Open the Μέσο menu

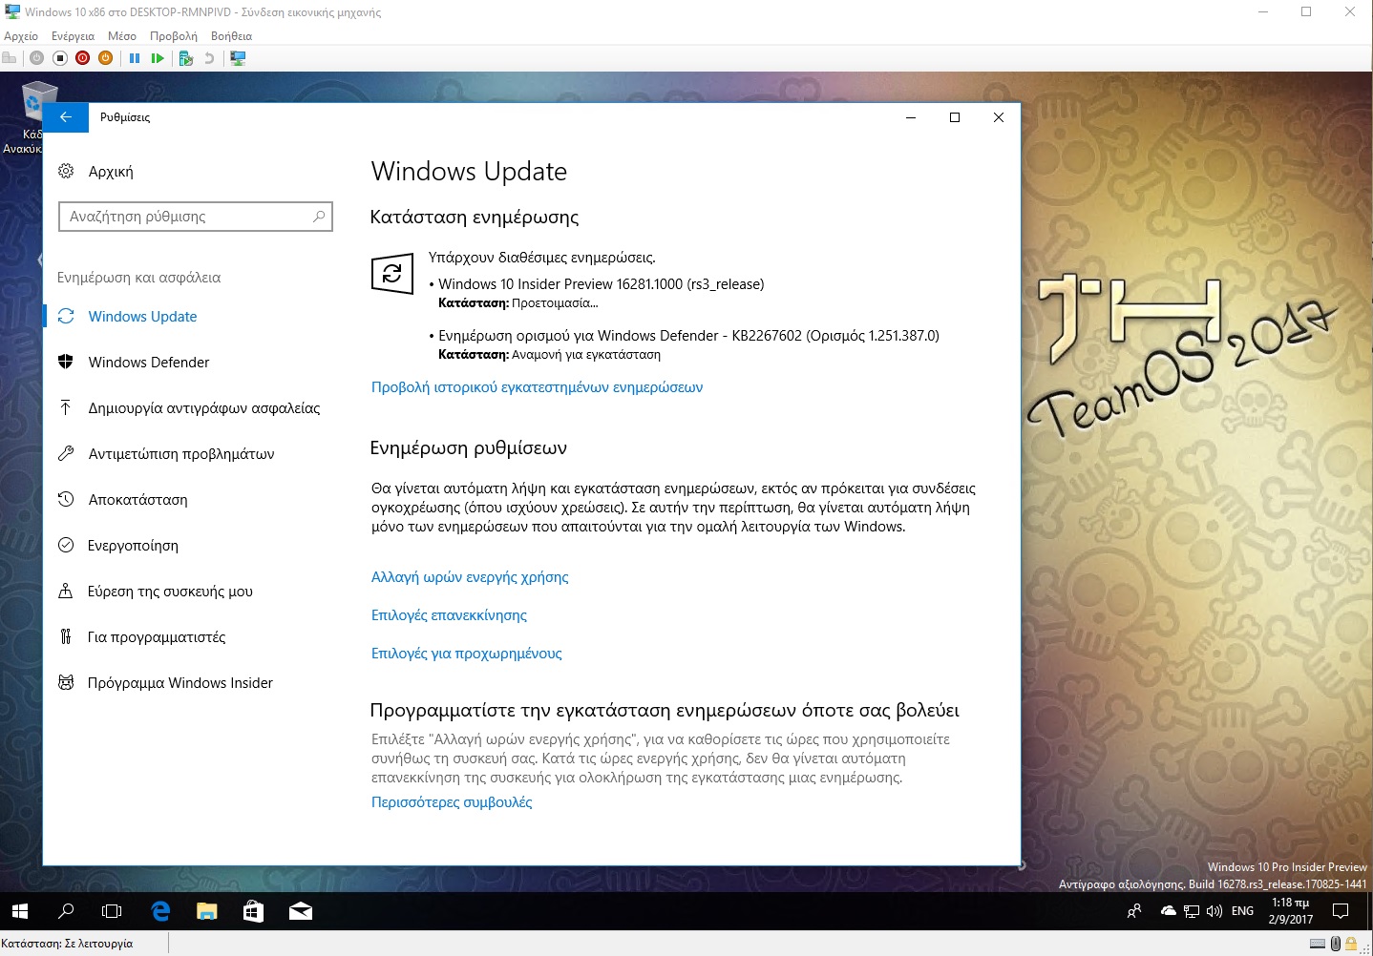[122, 36]
